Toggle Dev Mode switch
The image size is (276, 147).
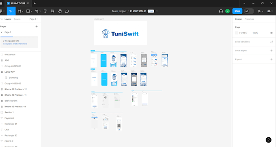point(249,11)
